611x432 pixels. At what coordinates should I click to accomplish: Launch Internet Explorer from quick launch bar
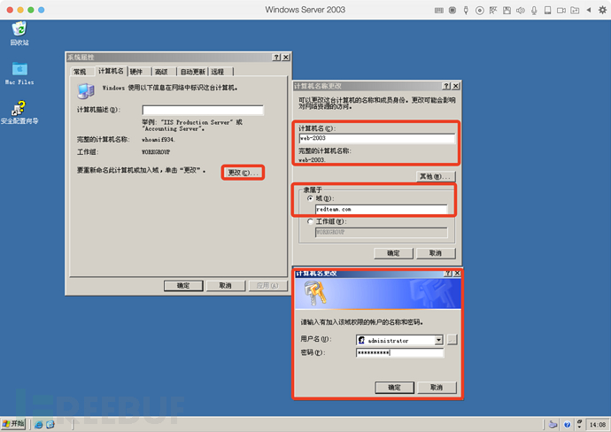(x=39, y=425)
